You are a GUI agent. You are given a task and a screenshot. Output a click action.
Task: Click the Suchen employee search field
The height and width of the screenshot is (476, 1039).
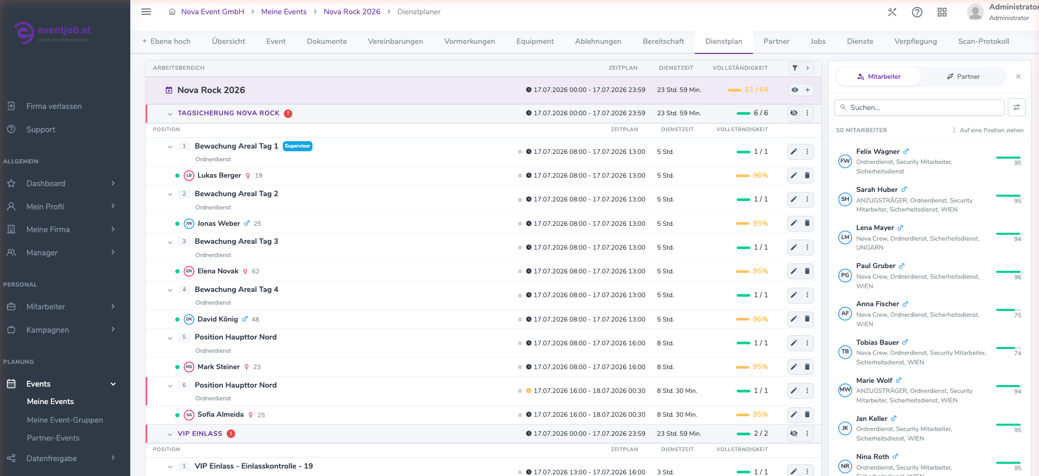pyautogui.click(x=919, y=107)
